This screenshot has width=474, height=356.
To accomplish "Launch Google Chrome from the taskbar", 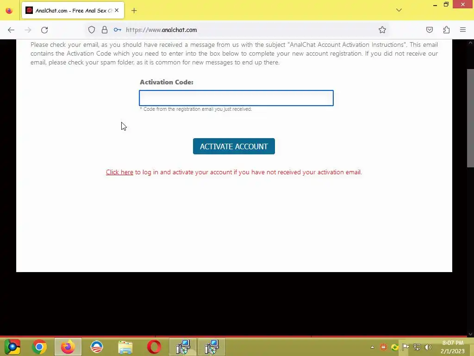I will [39, 347].
